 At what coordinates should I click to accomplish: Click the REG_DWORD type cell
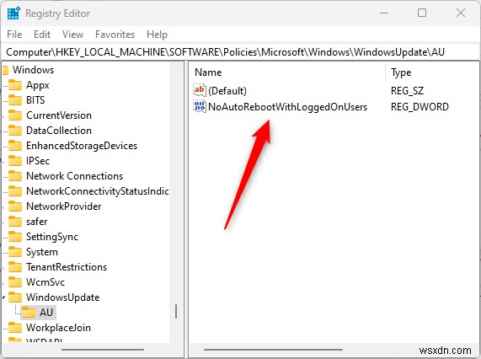[x=420, y=107]
